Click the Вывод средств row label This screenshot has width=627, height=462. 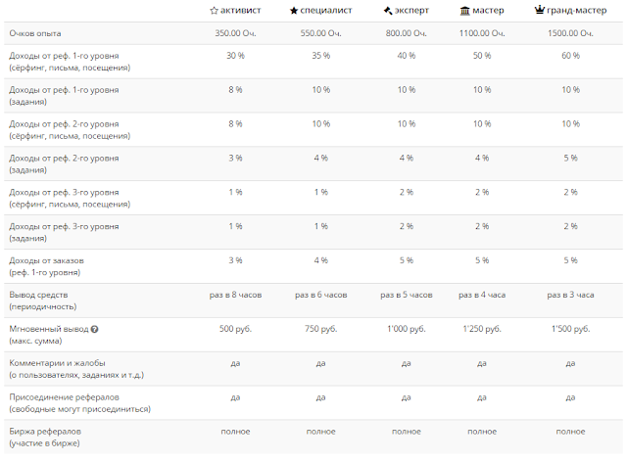click(x=39, y=294)
